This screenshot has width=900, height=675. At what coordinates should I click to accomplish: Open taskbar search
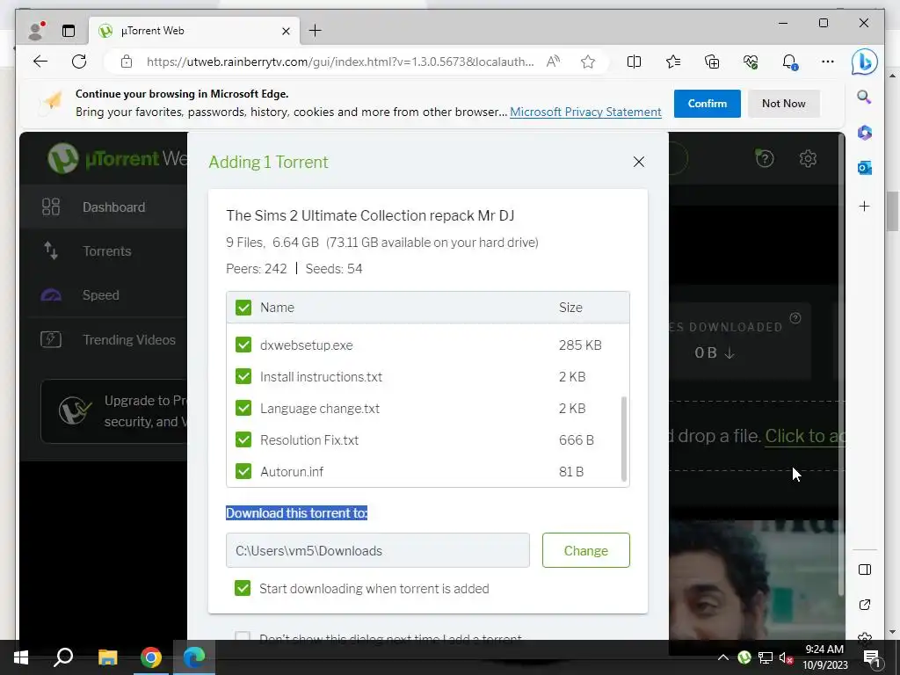pyautogui.click(x=63, y=657)
